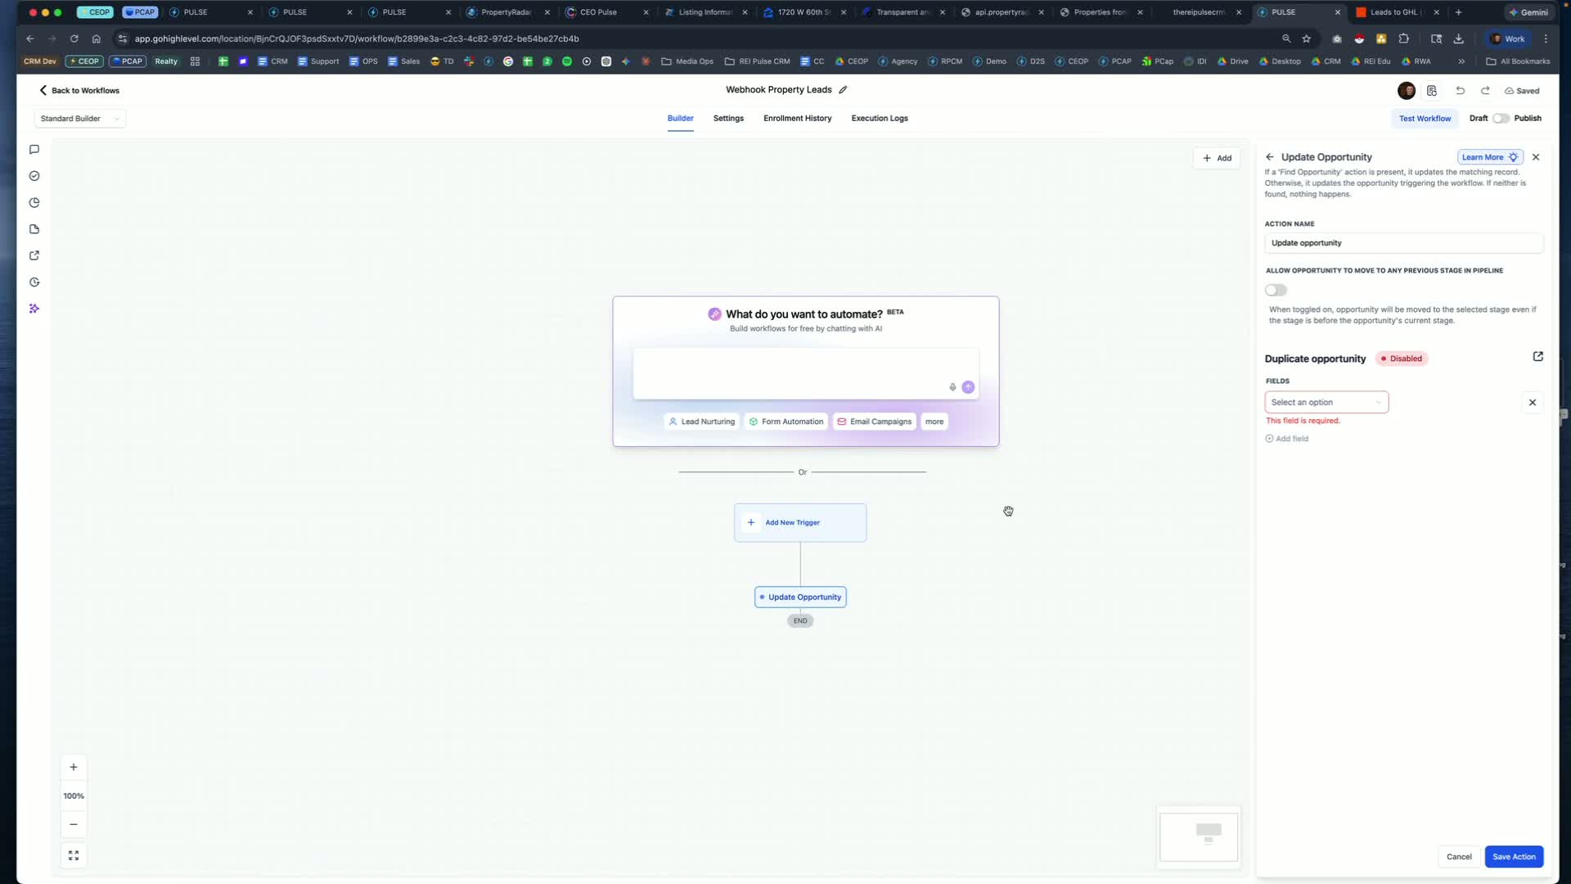Remove the field row with X button

[1533, 403]
